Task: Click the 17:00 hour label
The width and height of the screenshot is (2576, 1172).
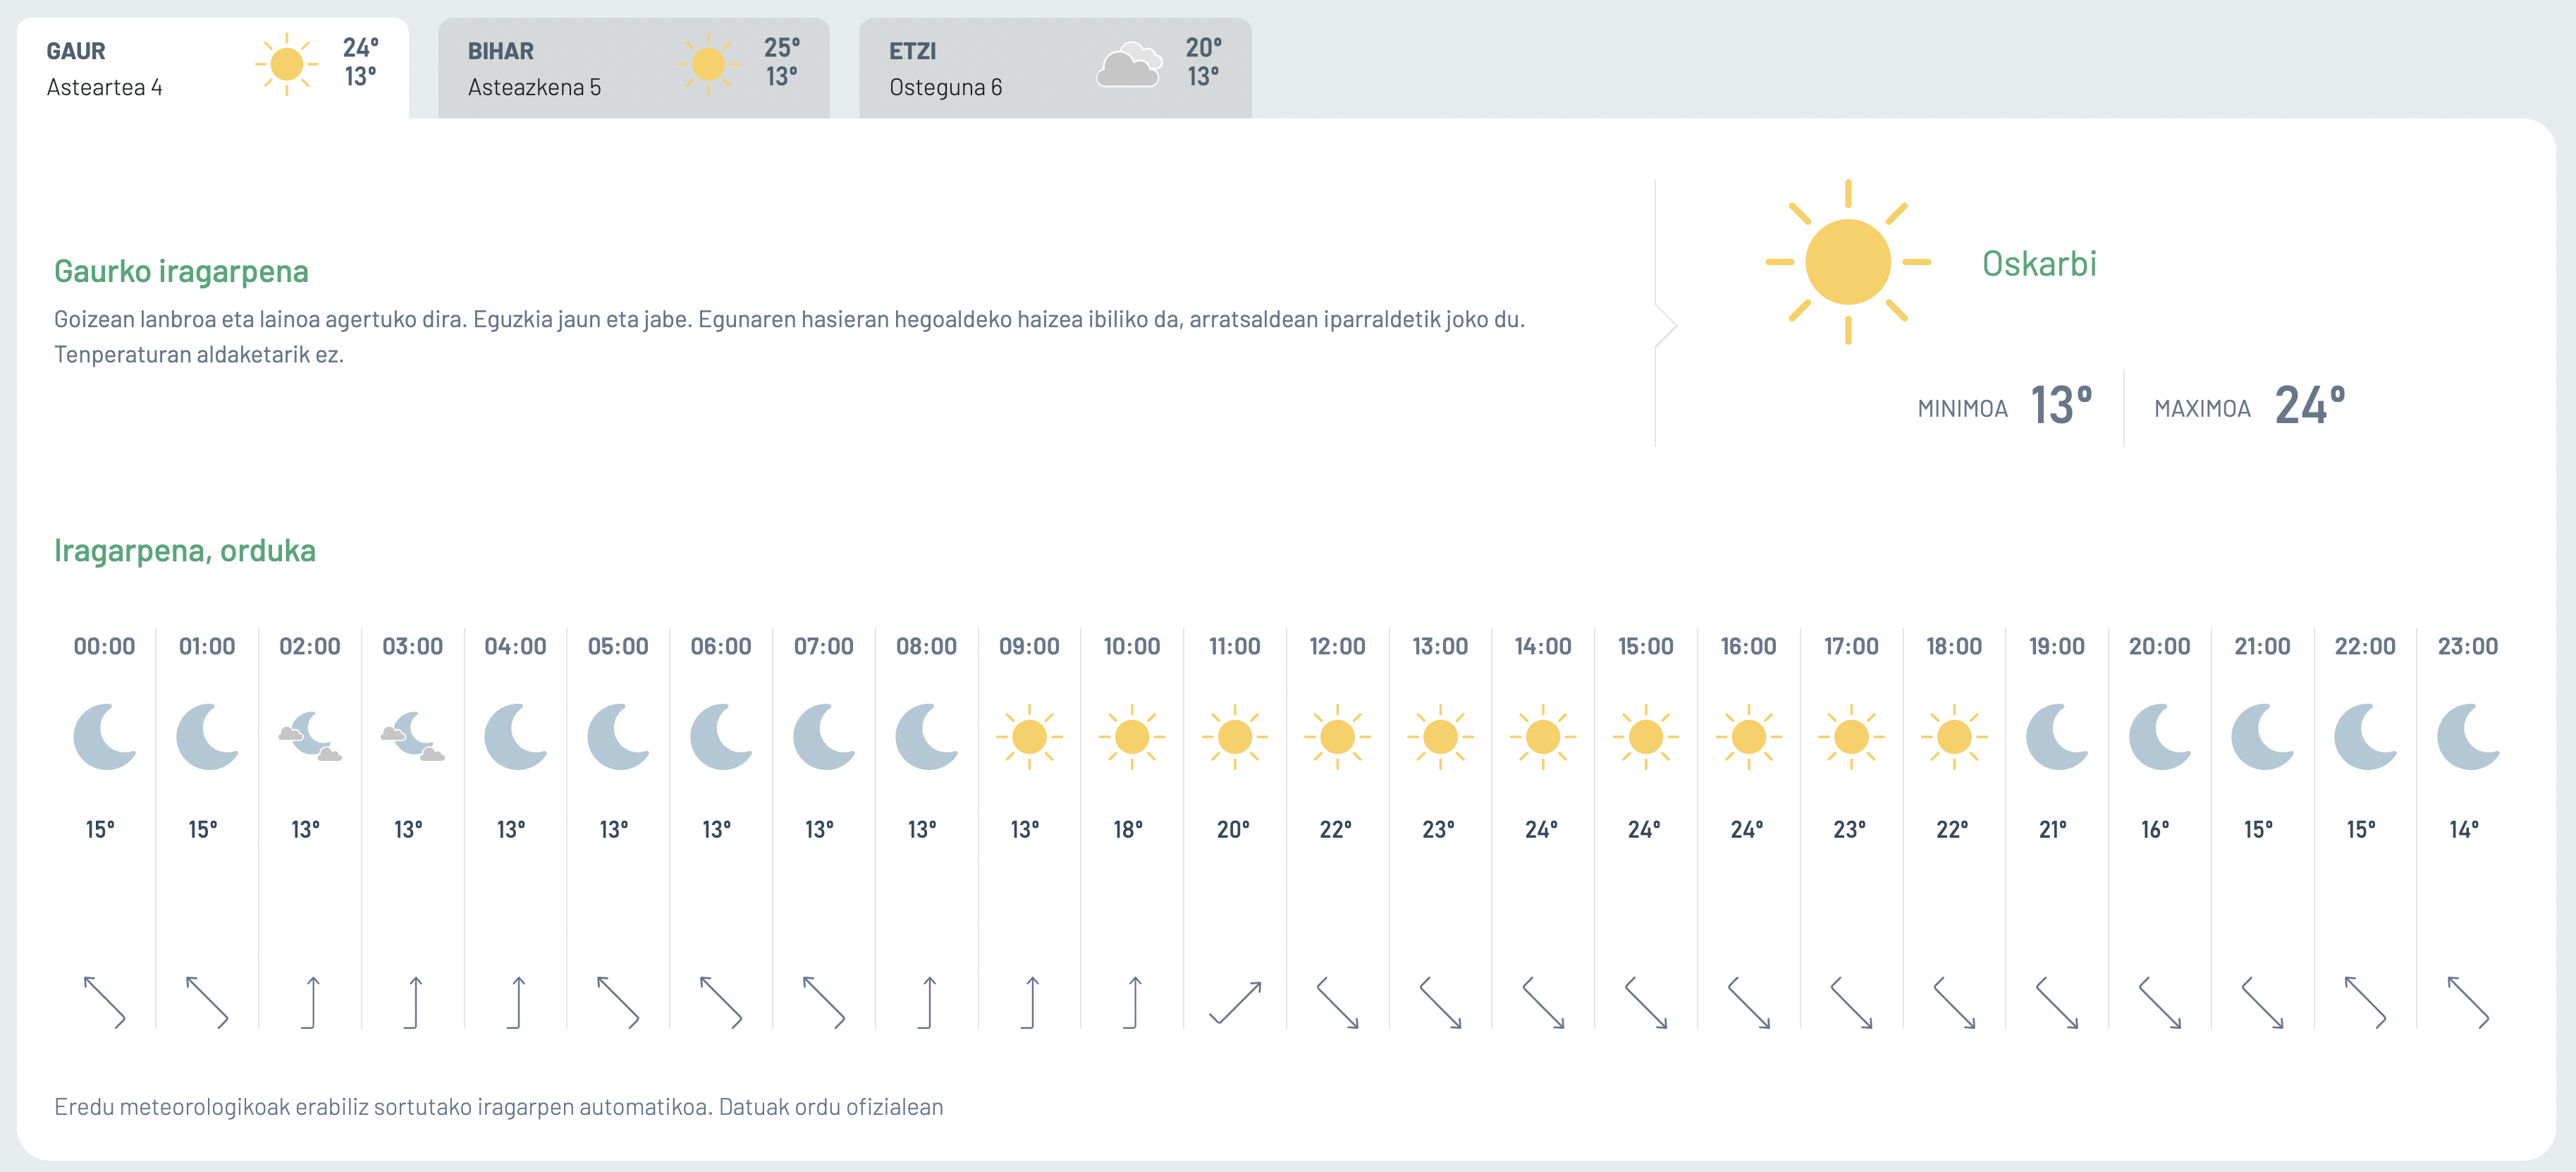Action: 1851,646
